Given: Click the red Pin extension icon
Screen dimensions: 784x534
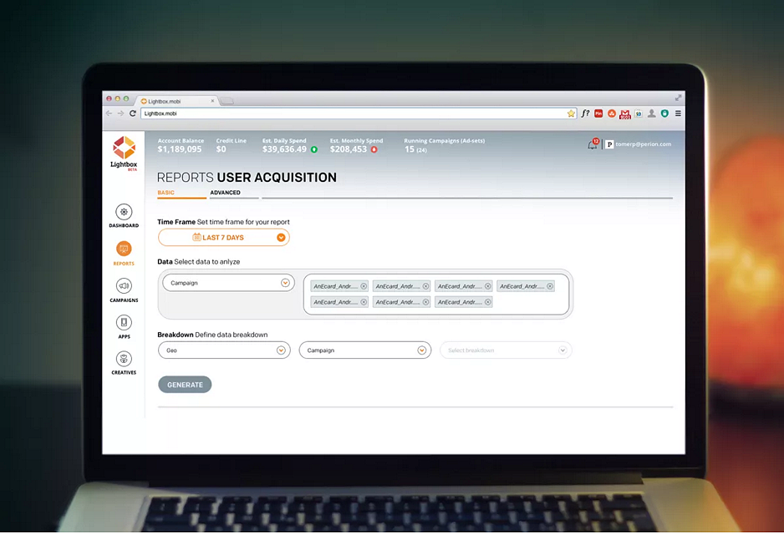Looking at the screenshot, I should [x=598, y=113].
